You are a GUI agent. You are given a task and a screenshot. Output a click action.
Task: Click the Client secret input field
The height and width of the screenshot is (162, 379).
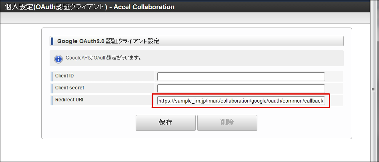tap(241, 89)
